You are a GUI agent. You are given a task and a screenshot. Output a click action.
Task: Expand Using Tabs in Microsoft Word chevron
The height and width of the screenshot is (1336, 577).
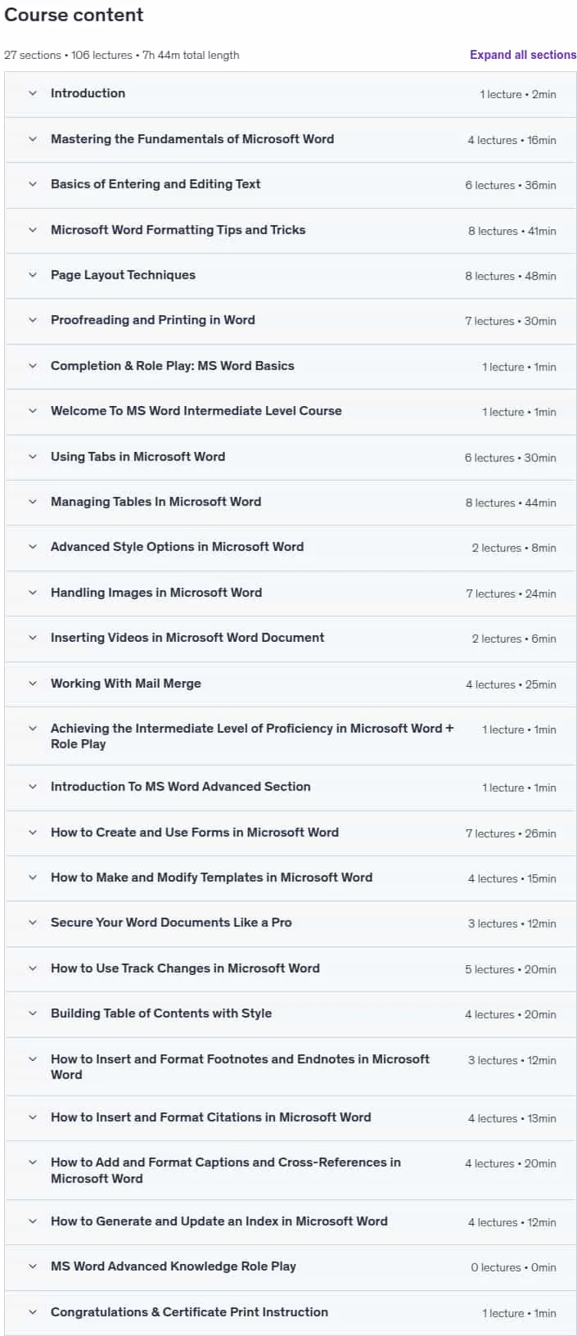[x=33, y=457]
